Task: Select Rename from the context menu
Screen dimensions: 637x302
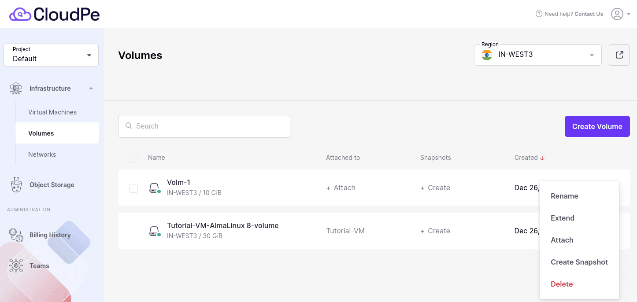Action: 564,196
